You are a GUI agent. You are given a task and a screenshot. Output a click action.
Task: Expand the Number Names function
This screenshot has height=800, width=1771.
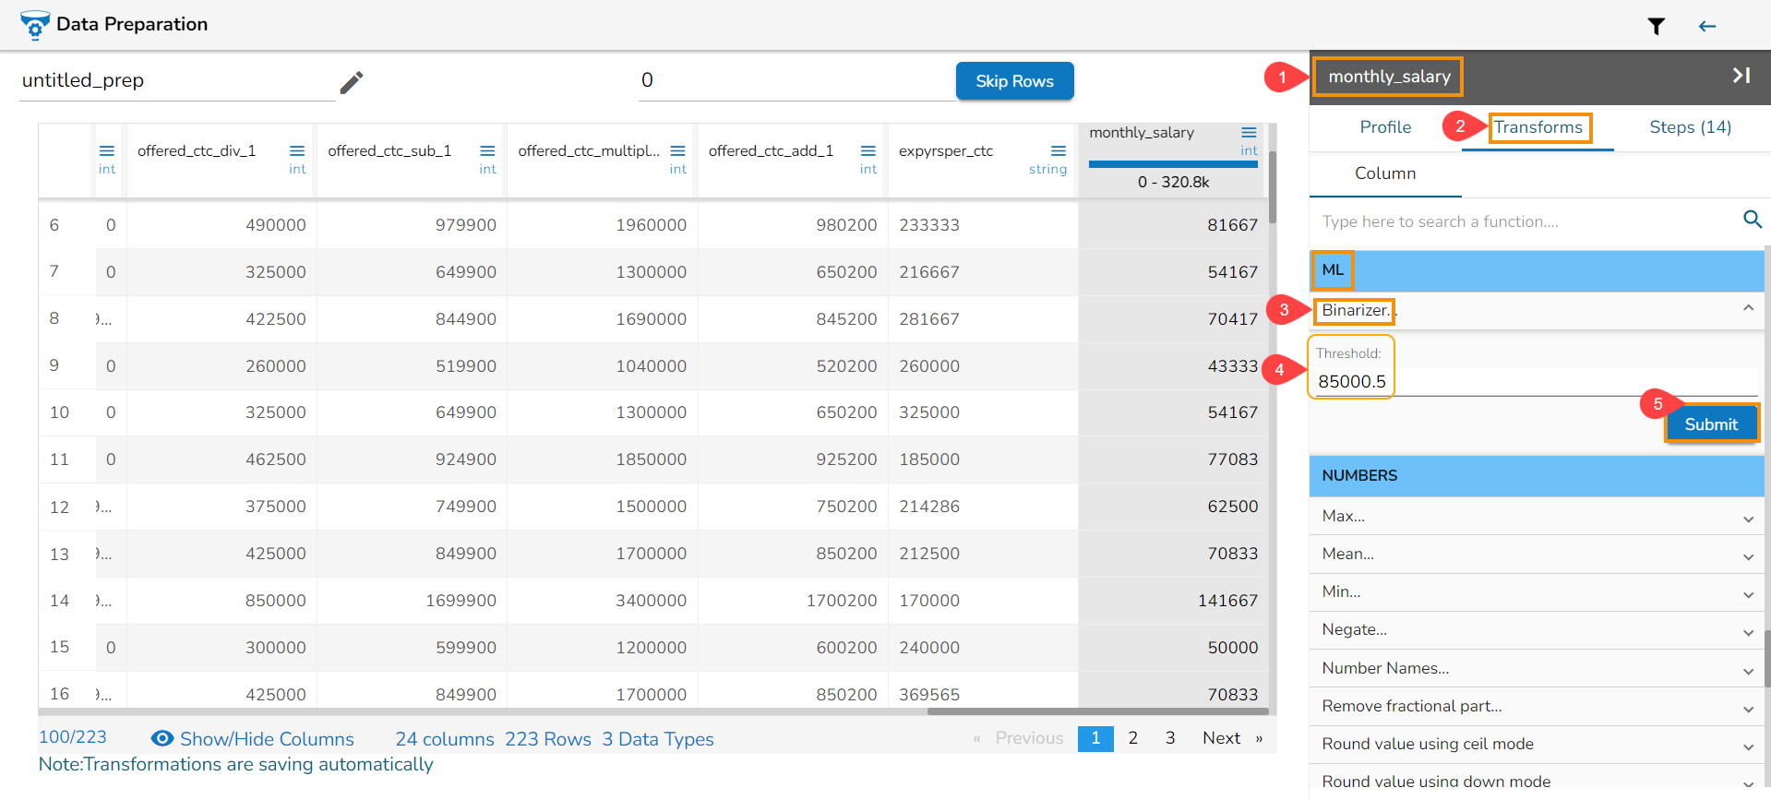pos(1748,671)
